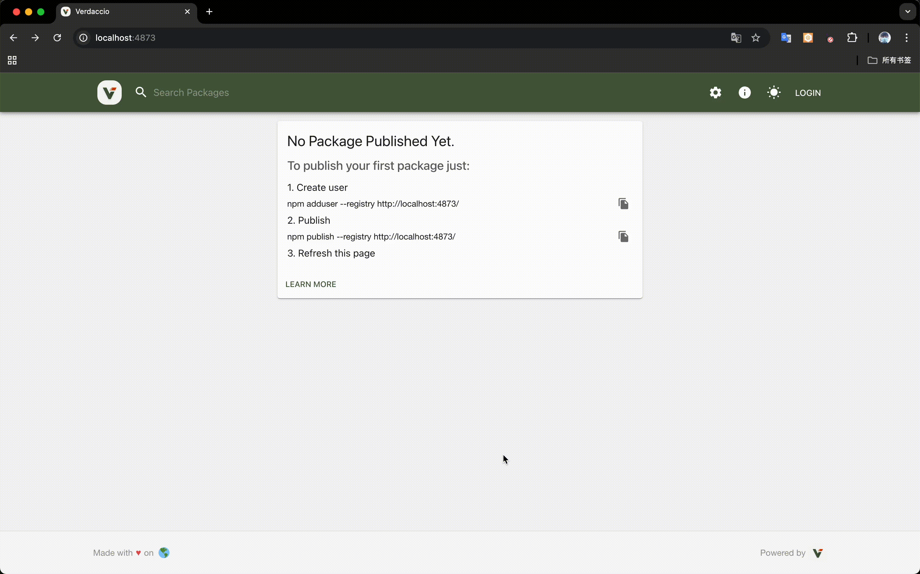Screen dimensions: 920x574
Task: Click the search magnifier icon
Action: pos(141,92)
